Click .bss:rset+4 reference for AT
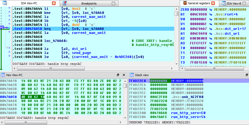 click(226, 14)
